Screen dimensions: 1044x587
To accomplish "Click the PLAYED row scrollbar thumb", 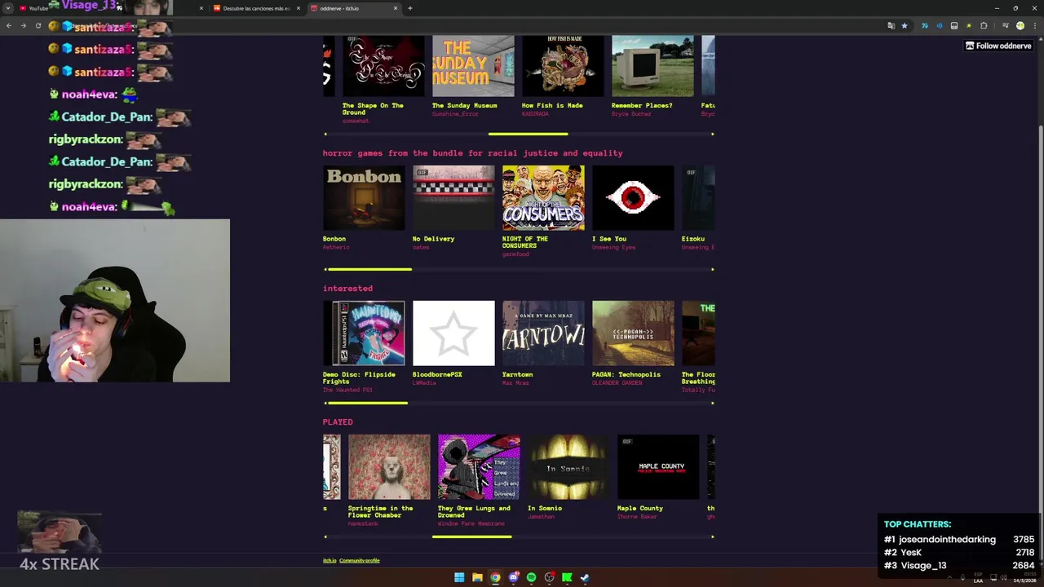I will [472, 536].
